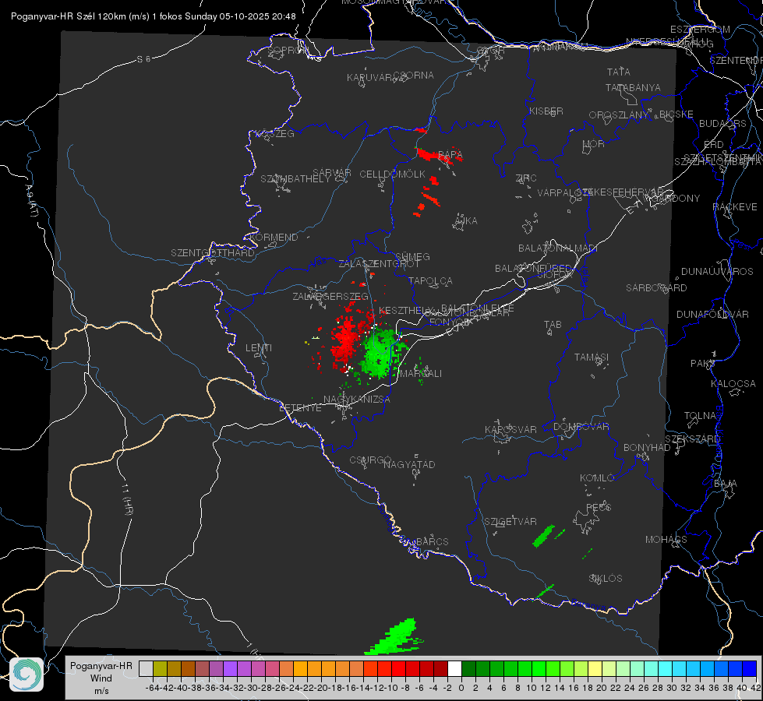Click the SÁRVÁR city label
Screen dimensions: 763x701
point(332,173)
